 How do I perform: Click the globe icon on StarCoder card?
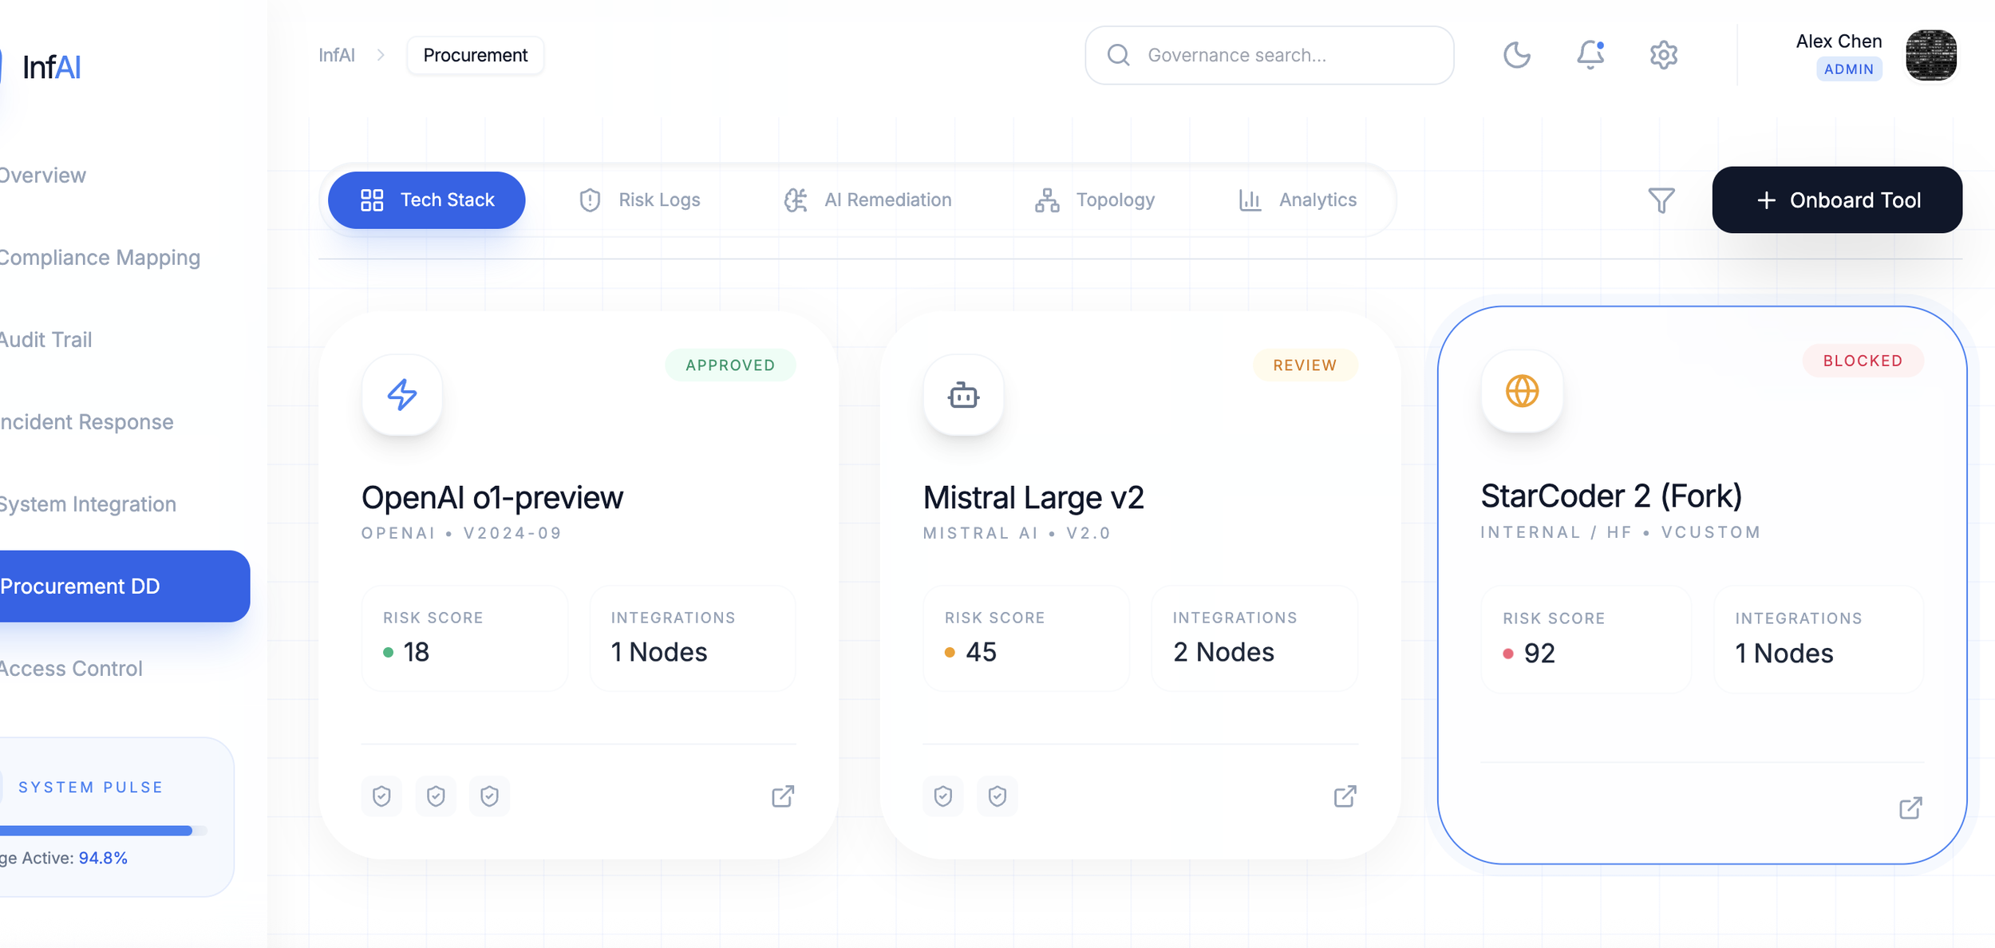click(1522, 391)
